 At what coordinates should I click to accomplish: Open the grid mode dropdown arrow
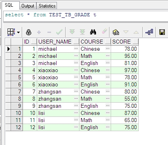(18, 32)
